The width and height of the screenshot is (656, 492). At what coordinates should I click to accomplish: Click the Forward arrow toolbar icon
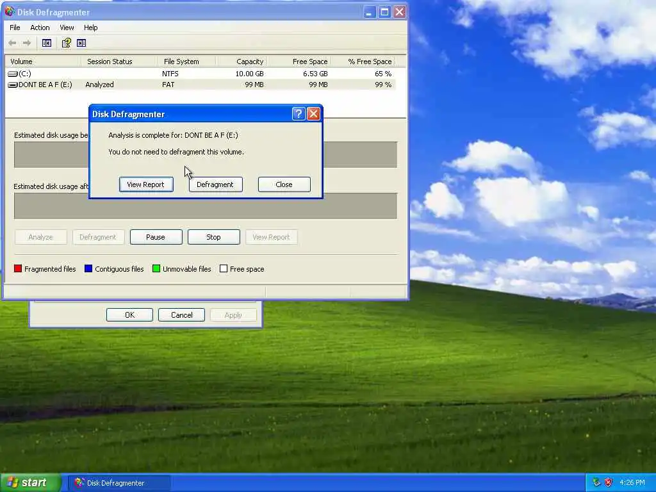27,43
